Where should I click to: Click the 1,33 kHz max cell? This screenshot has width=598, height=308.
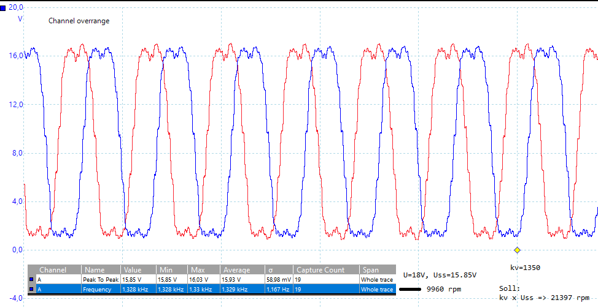[x=203, y=290]
